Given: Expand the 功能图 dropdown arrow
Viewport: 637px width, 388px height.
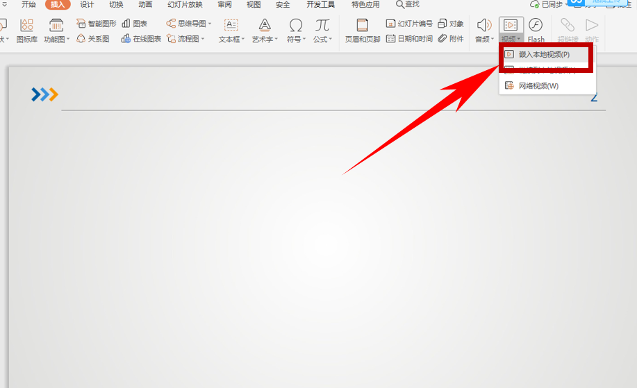Looking at the screenshot, I should point(68,39).
